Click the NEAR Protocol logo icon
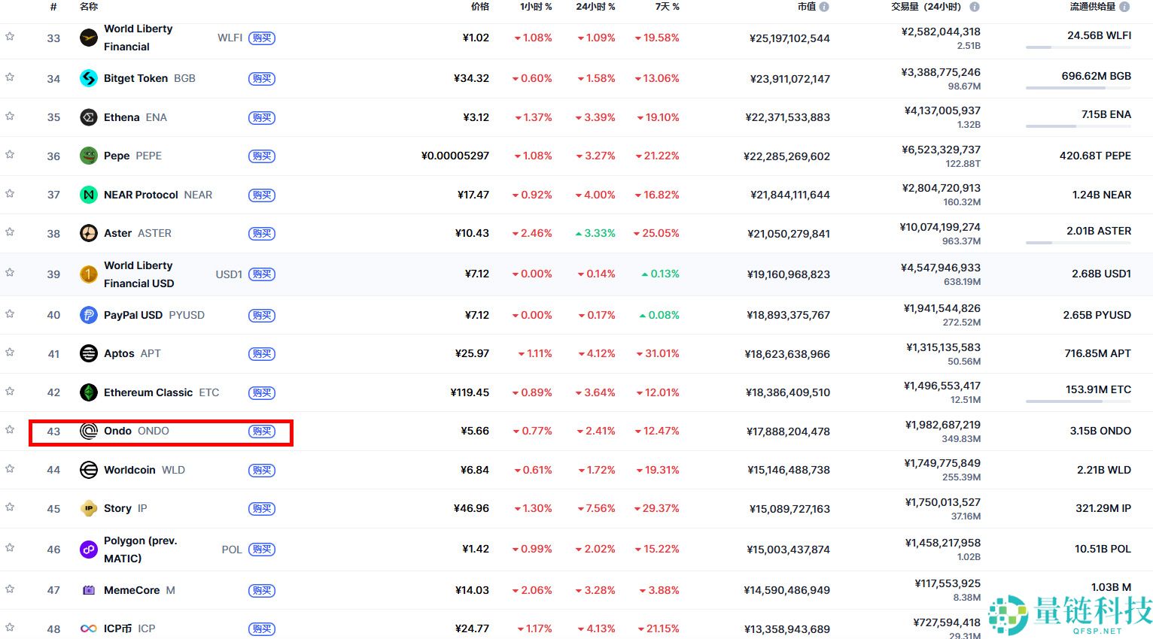The image size is (1153, 639). tap(89, 195)
